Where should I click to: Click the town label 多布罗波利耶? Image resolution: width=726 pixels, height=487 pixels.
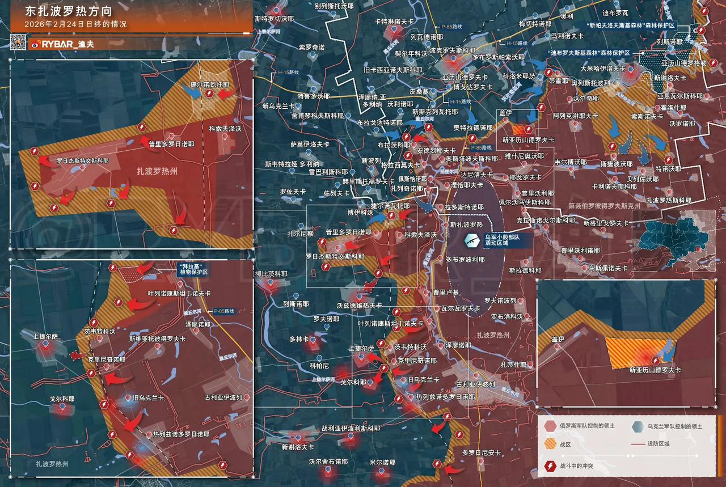click(x=465, y=259)
